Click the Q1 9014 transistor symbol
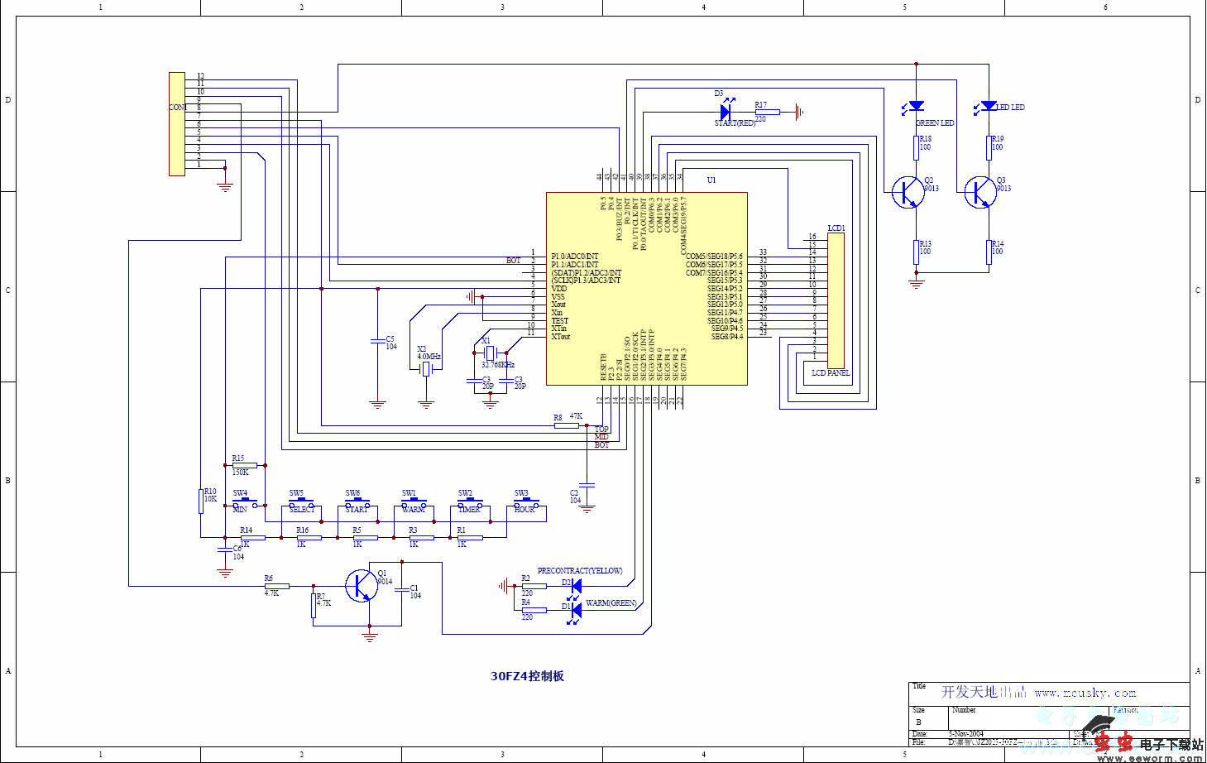The width and height of the screenshot is (1207, 763). (361, 585)
